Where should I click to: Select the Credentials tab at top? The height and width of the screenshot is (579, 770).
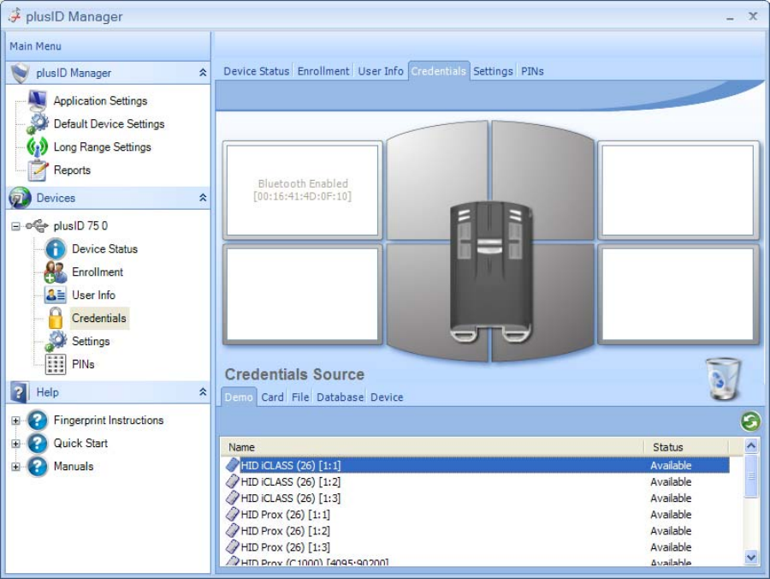(x=439, y=71)
